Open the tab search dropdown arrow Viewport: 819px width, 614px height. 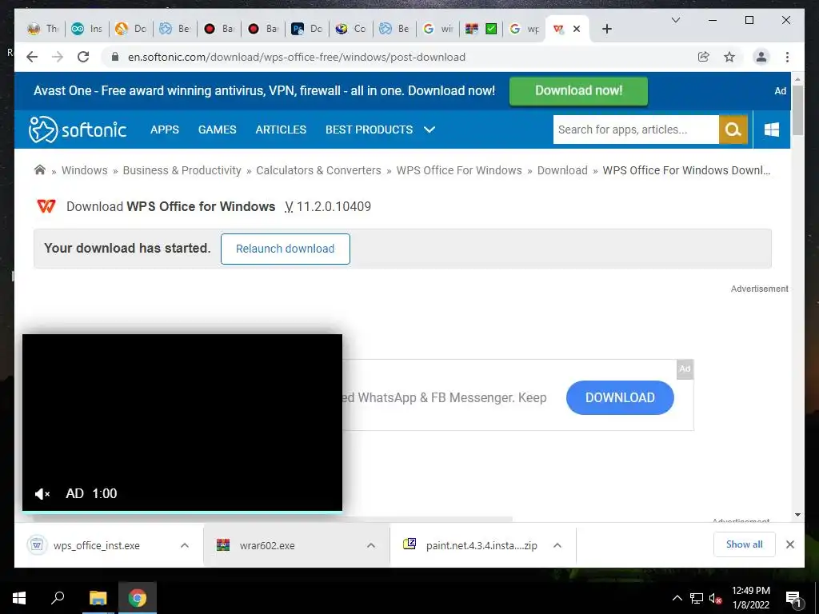click(675, 20)
